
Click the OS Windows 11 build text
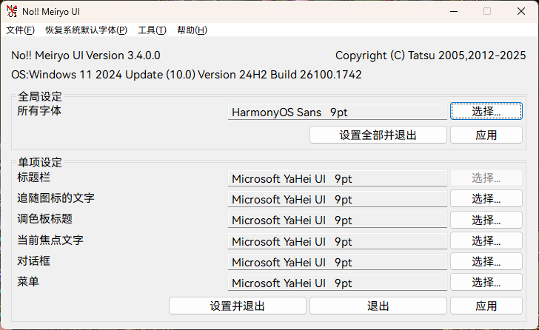[x=187, y=75]
